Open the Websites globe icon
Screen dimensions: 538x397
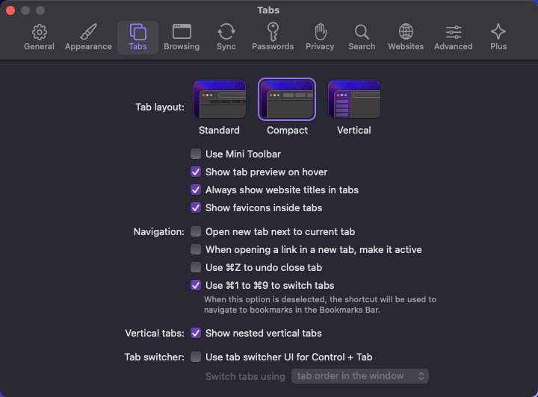pyautogui.click(x=406, y=32)
